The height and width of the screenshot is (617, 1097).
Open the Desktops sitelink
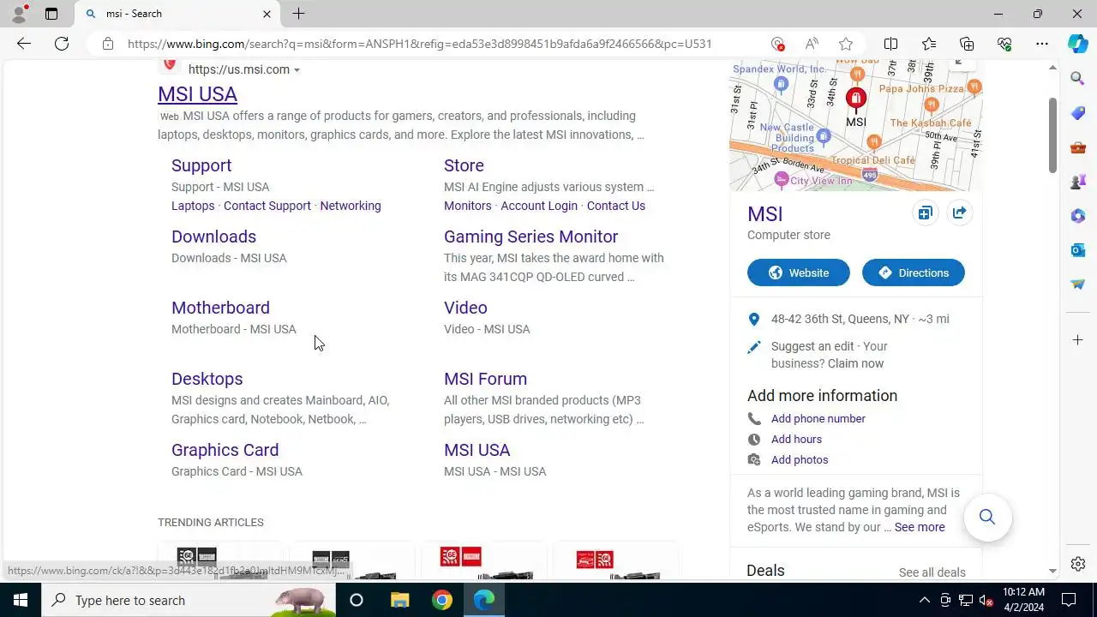tap(207, 379)
